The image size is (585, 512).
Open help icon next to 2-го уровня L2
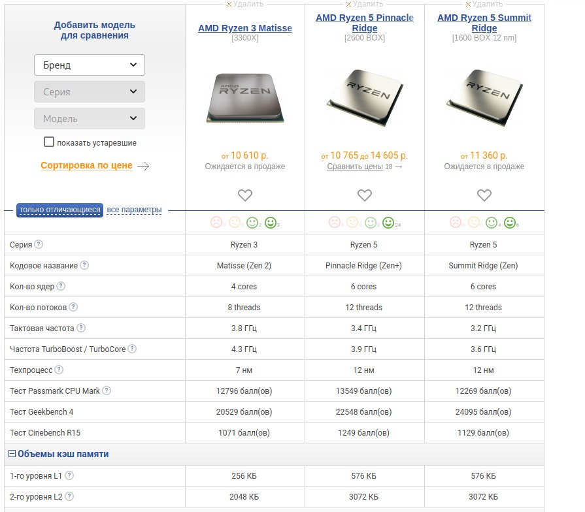(x=69, y=496)
